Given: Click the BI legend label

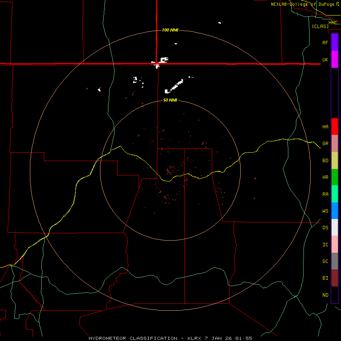Looking at the screenshot, I should pyautogui.click(x=325, y=278).
